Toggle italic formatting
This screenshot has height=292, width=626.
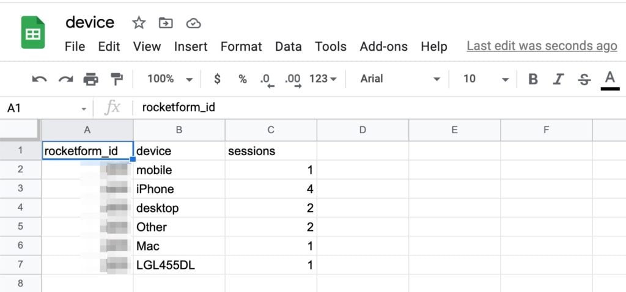point(558,79)
